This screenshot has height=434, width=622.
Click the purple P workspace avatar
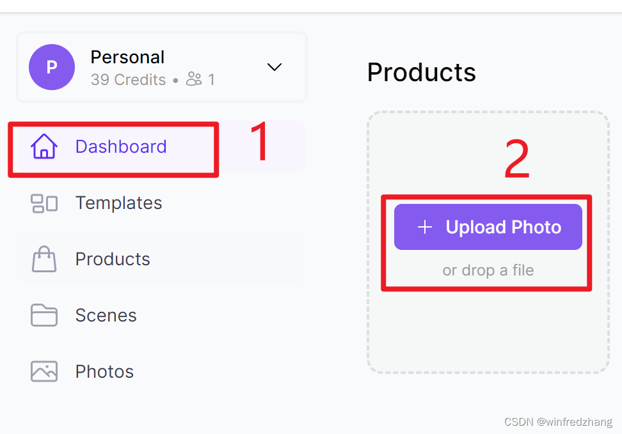coord(52,67)
